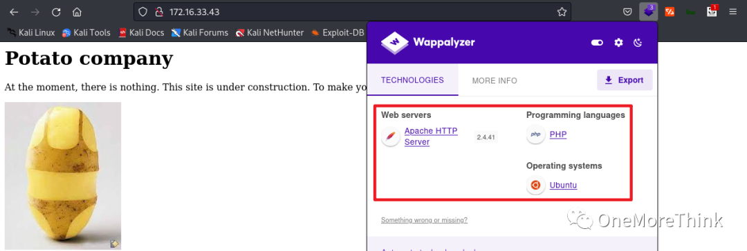Viewport: 747px width, 251px height.
Task: Open the Kali NetHunter bookmark
Action: point(269,33)
